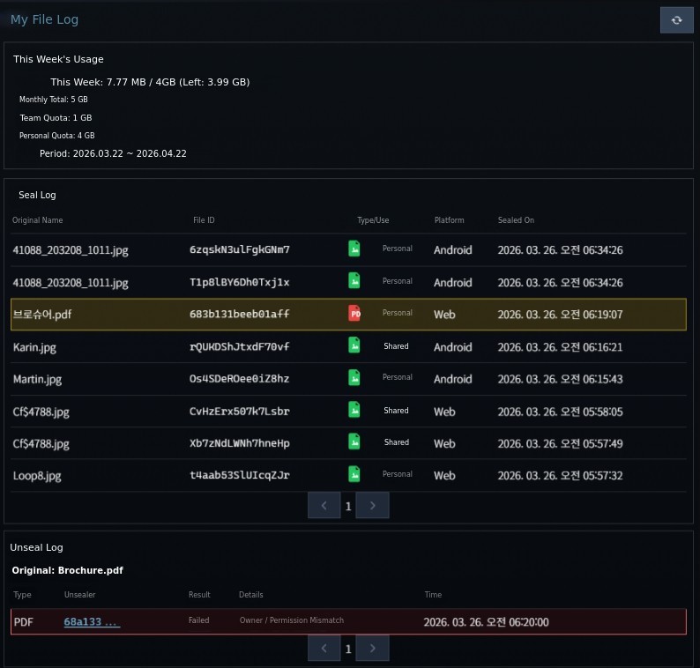Click image file icon in Martin.jpg row

click(x=354, y=378)
